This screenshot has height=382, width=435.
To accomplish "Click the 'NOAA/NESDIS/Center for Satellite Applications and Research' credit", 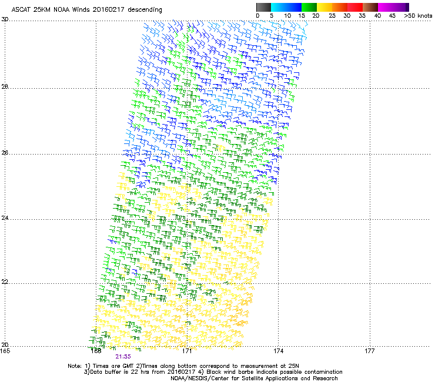I will click(x=254, y=378).
